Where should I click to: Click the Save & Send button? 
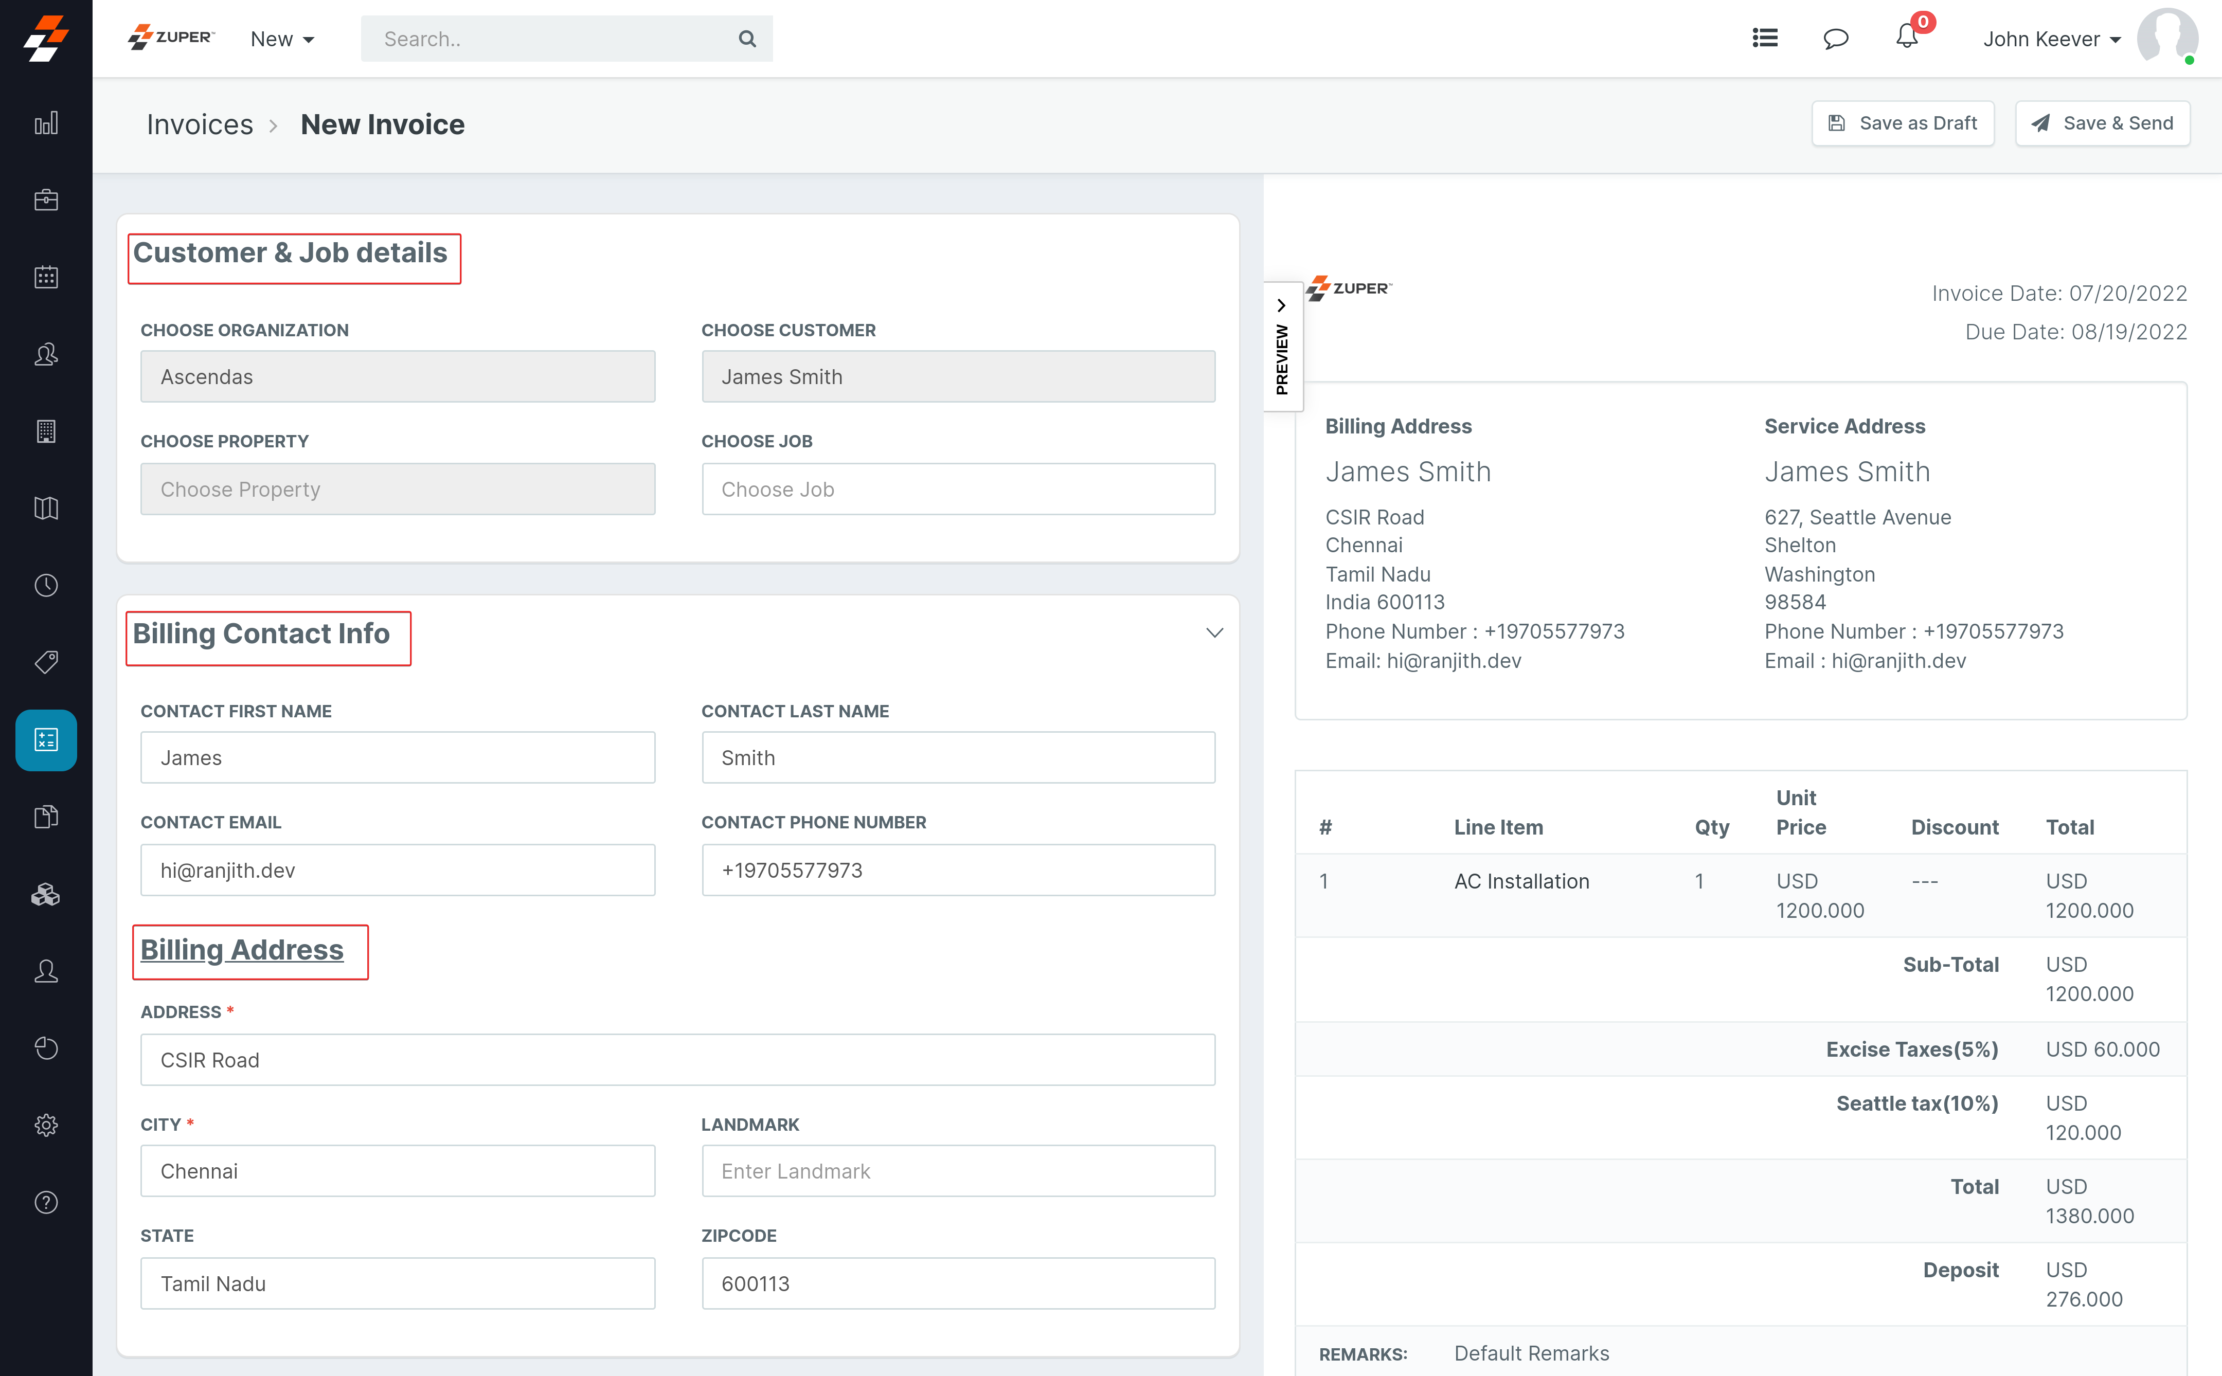(2102, 123)
